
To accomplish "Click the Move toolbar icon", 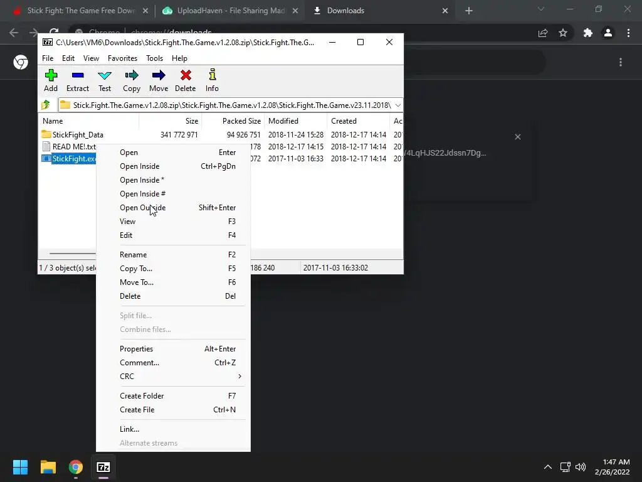I will click(x=159, y=75).
